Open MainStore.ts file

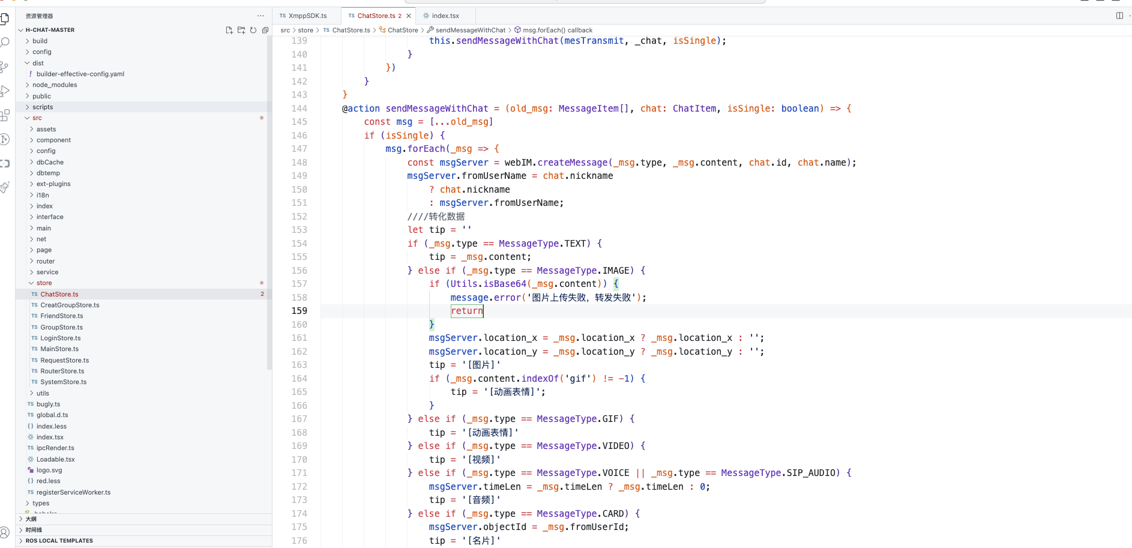coord(144,349)
